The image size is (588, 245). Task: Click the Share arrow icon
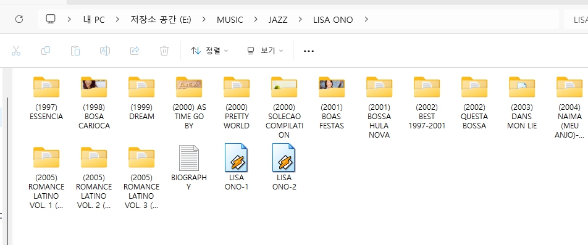pos(135,51)
